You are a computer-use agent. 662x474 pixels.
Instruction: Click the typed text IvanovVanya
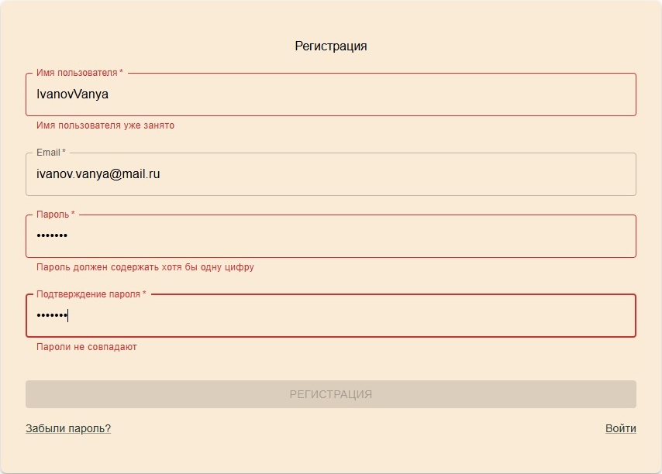[x=73, y=94]
